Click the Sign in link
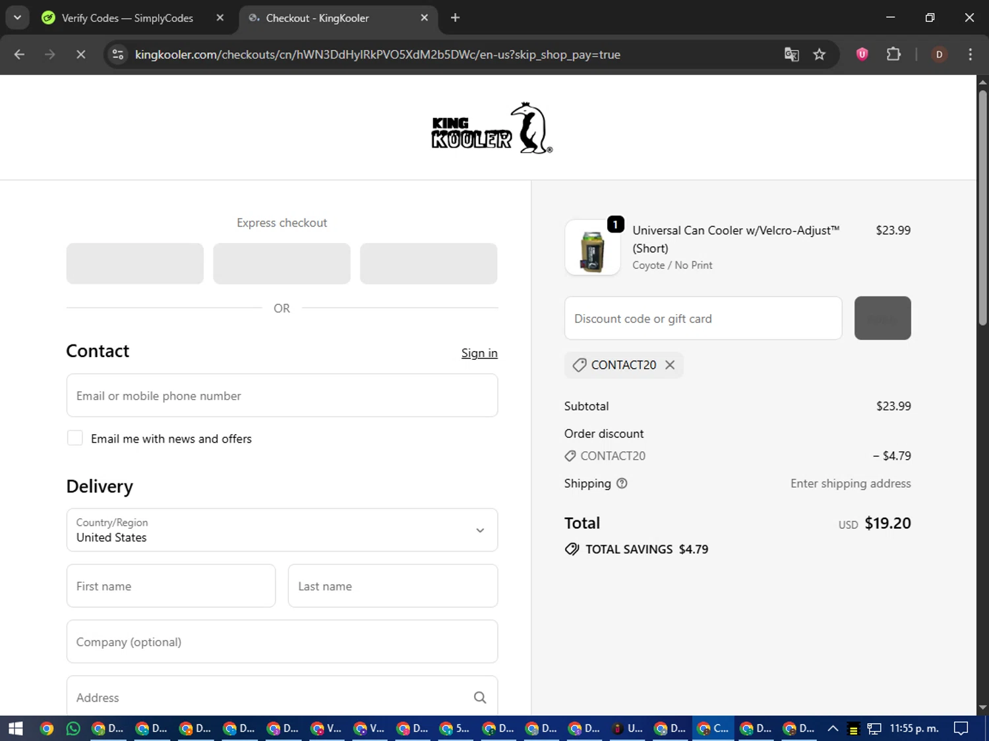Viewport: 989px width, 741px height. click(x=479, y=353)
